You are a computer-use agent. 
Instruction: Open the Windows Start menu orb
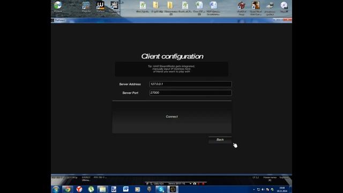click(56, 189)
